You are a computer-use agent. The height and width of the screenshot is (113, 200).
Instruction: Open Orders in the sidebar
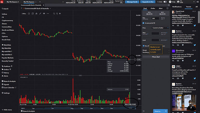click(6, 69)
